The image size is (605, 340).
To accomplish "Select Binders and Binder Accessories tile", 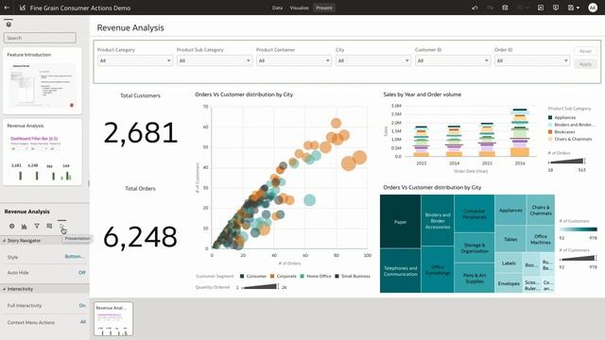I will coord(438,220).
